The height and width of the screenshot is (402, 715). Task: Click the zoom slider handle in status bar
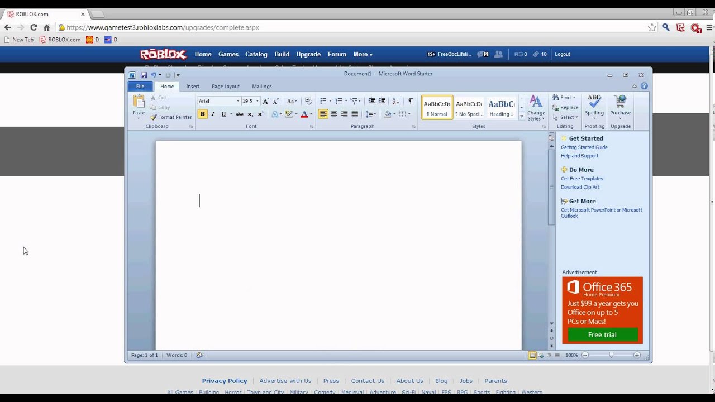tap(611, 355)
